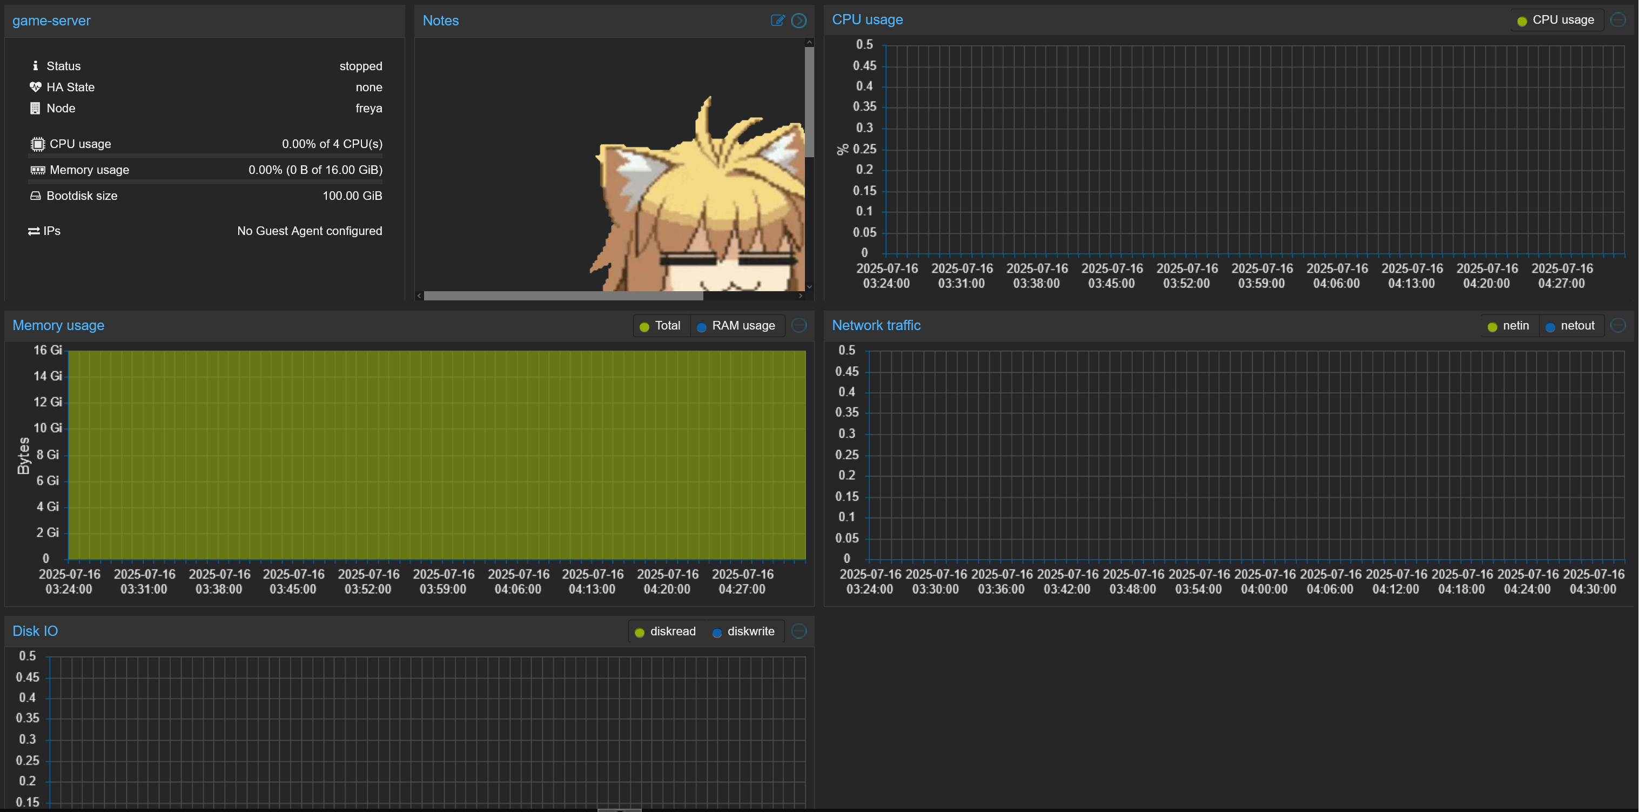Toggle the diskread series in Disk IO legend

pyautogui.click(x=666, y=631)
